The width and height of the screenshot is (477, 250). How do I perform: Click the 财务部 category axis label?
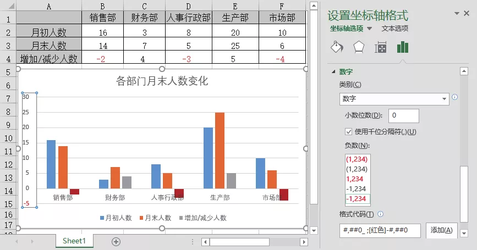point(115,198)
